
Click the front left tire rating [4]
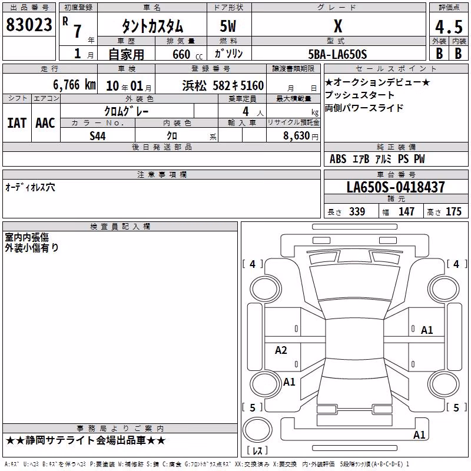(x=253, y=264)
